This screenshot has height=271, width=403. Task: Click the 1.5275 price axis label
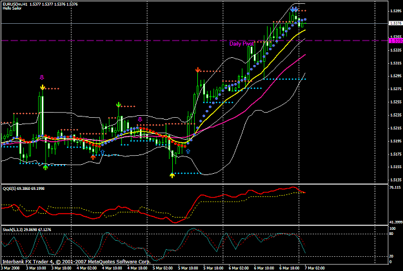(396, 89)
